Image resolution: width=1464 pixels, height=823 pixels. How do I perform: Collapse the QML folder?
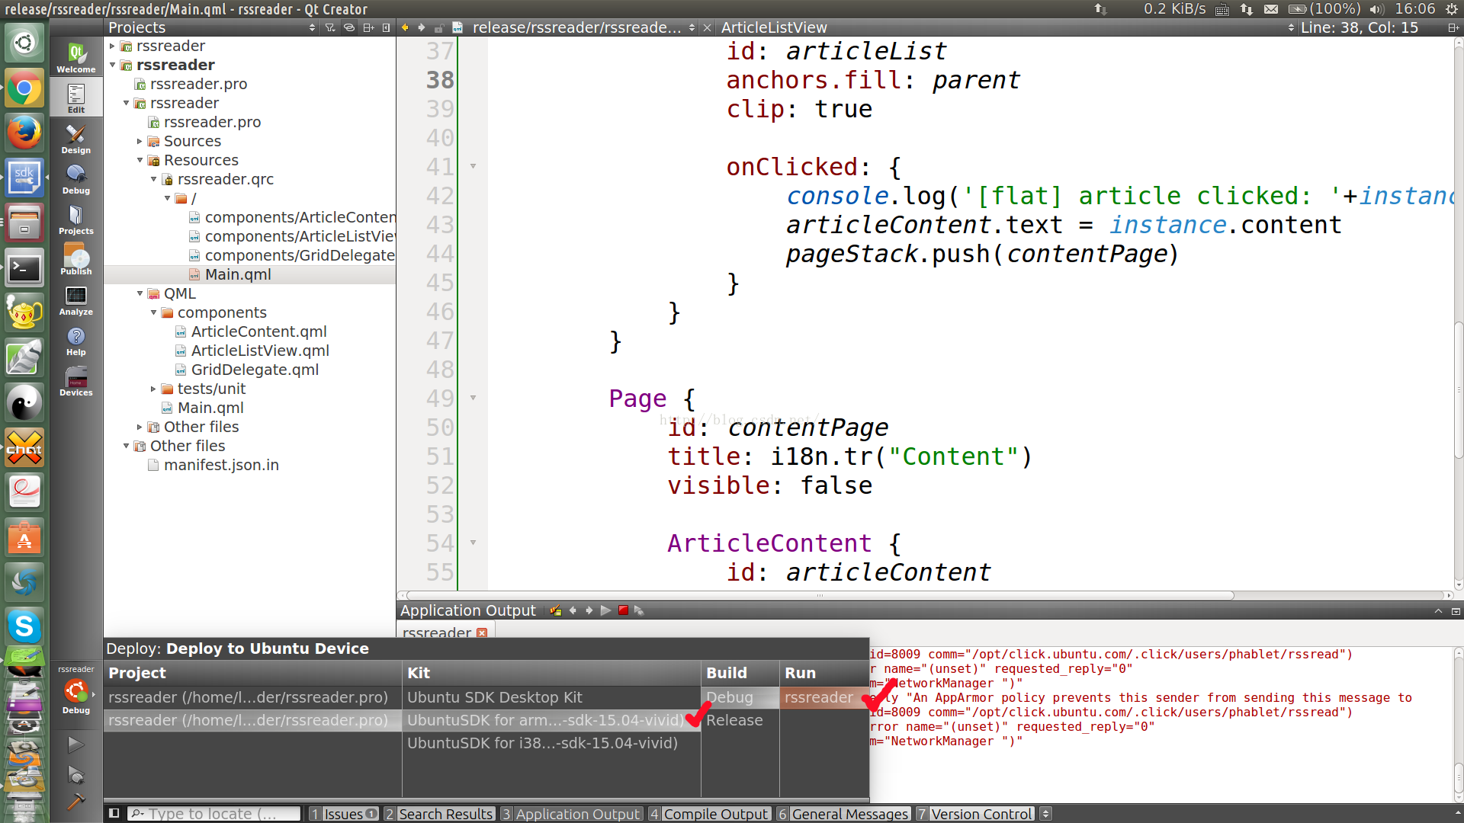(x=140, y=293)
